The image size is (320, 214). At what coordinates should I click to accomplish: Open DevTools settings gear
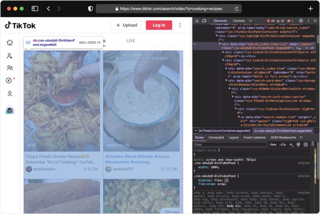[x=301, y=21]
